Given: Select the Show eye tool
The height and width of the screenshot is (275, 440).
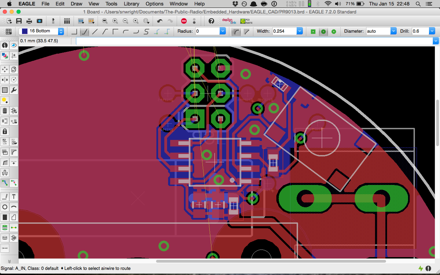Looking at the screenshot, I should point(14,45).
